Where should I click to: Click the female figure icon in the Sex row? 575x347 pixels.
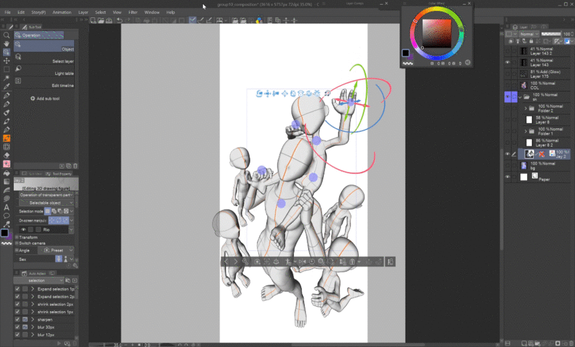click(x=66, y=259)
